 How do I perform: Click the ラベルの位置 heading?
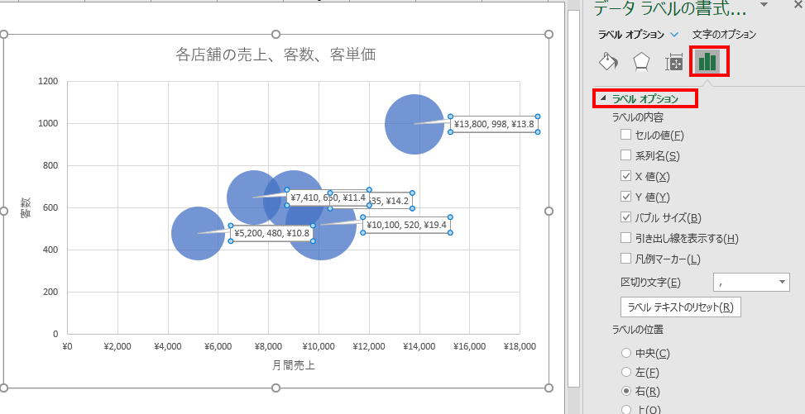(x=637, y=330)
